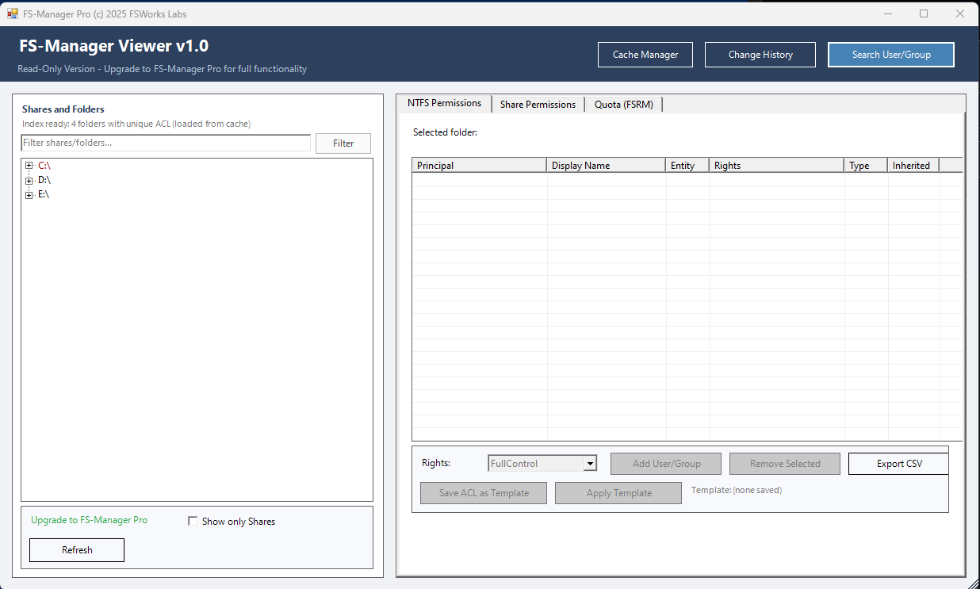980x589 pixels.
Task: Click the filter shares/folders input box
Action: [165, 143]
